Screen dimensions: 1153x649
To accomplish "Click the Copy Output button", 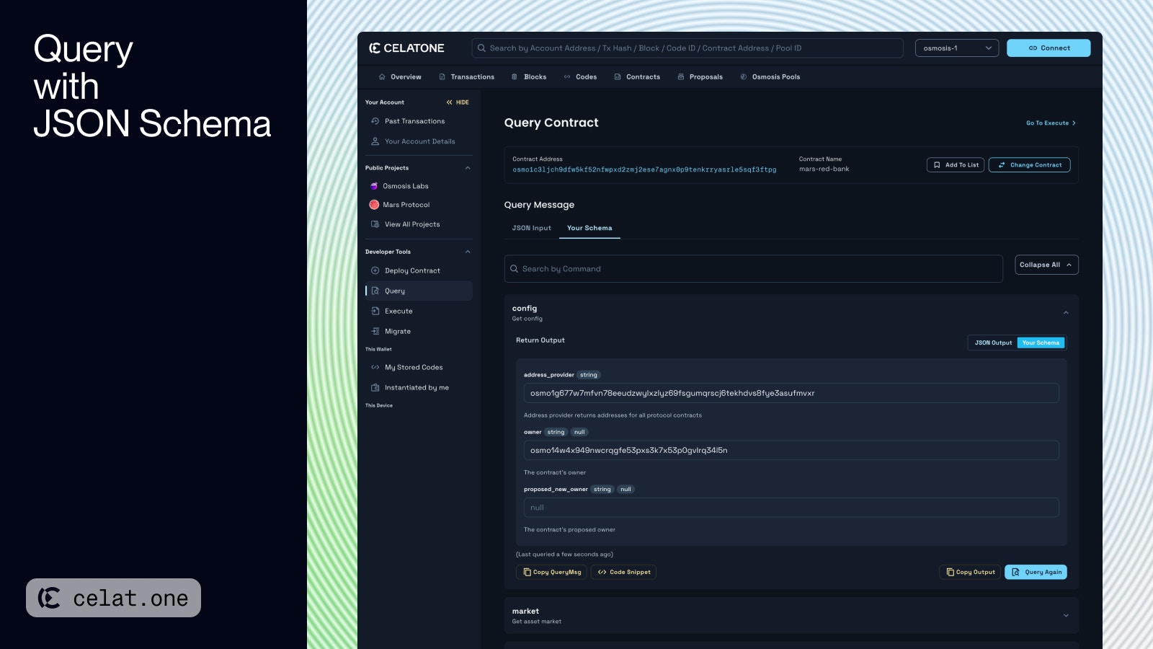I will [970, 572].
